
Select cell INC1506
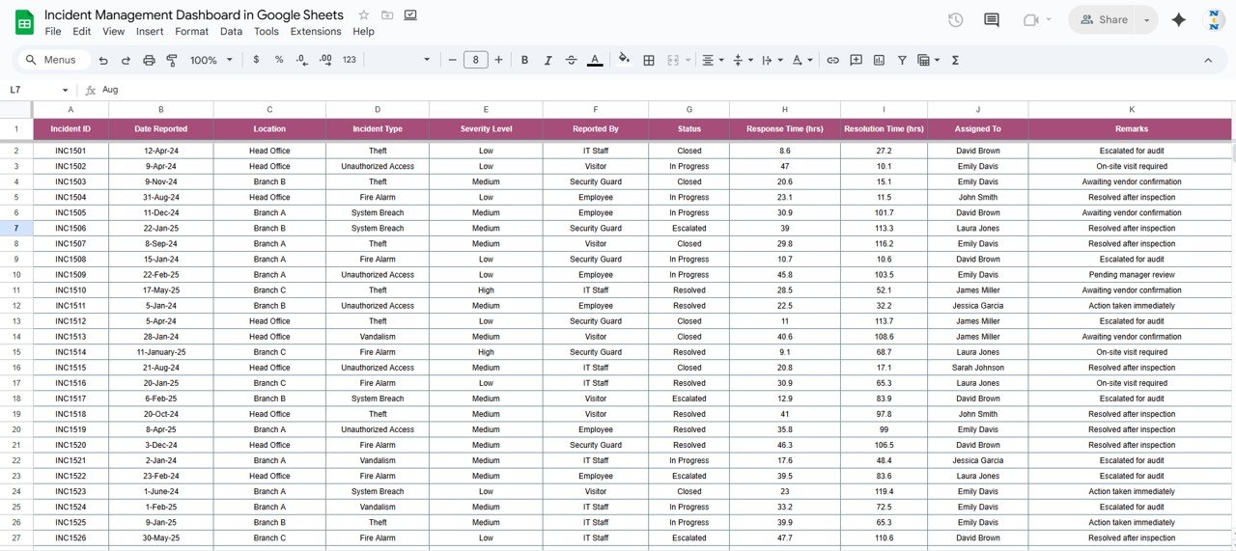70,229
